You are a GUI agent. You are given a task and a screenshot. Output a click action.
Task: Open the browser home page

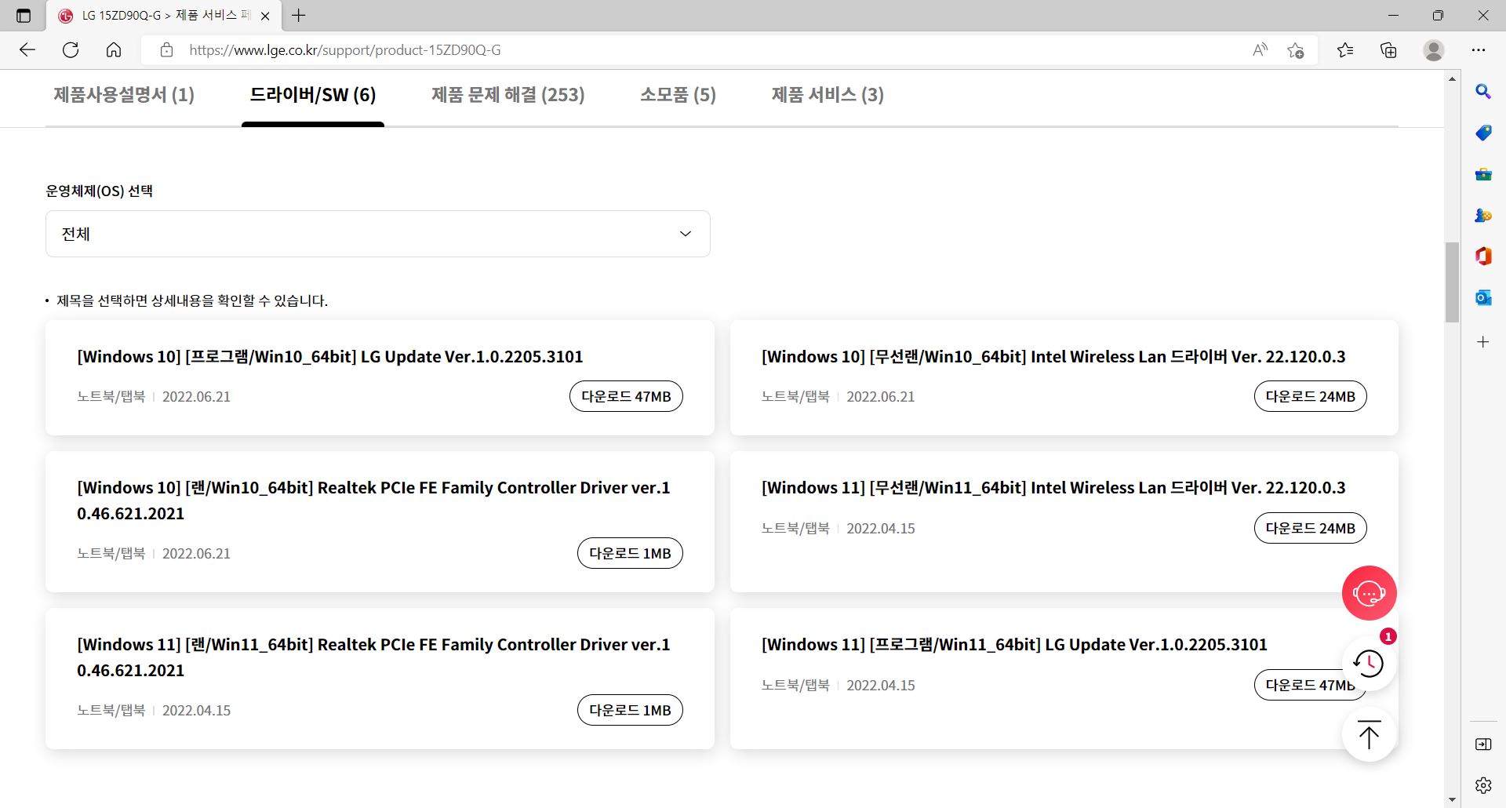[x=114, y=50]
